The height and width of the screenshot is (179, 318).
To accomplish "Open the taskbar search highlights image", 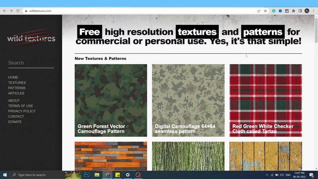I will [73, 175].
